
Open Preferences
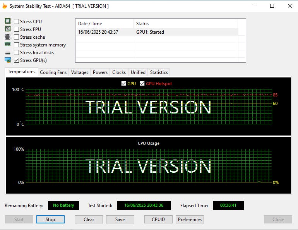pyautogui.click(x=190, y=220)
